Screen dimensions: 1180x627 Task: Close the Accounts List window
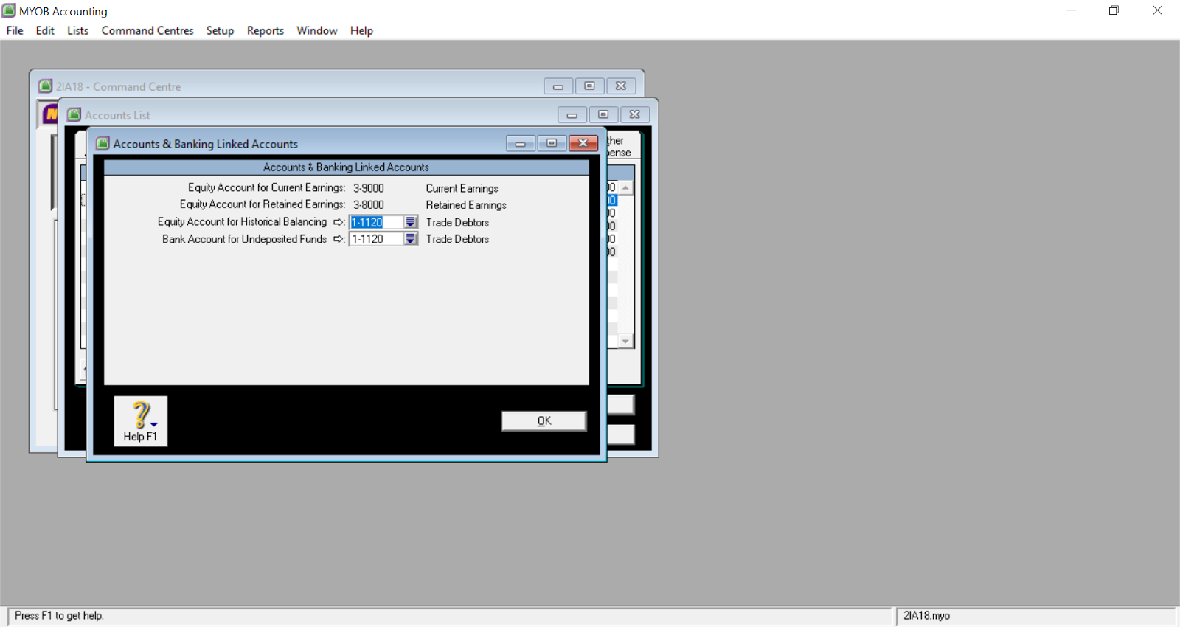[x=634, y=114]
